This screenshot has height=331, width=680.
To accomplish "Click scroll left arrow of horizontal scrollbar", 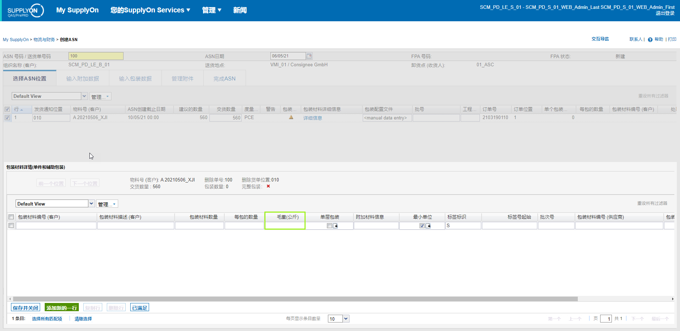I will 10,299.
